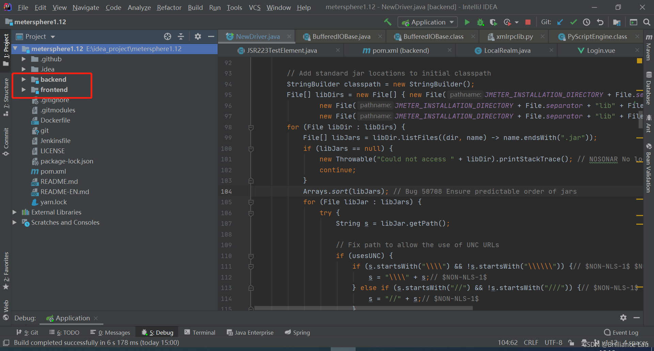Screen dimensions: 654x351
Task: Start debugging with the bug icon
Action: point(480,22)
